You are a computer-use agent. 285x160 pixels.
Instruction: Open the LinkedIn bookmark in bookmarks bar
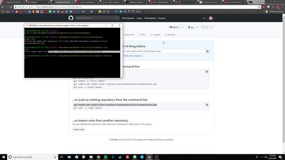[x=54, y=12]
